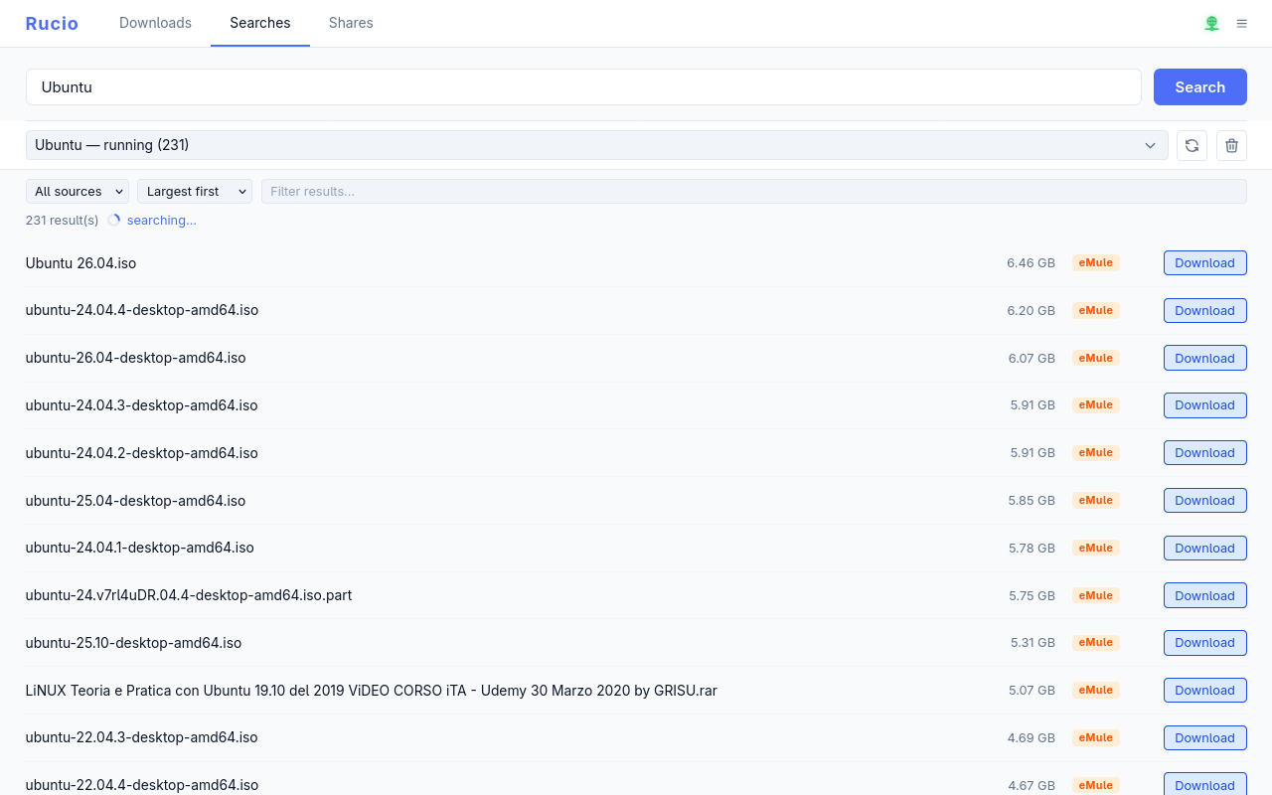Viewport: 1272px width, 795px height.
Task: Click the 'ubuntu-26.04-desktop-amd64.iso' file name
Action: pos(136,358)
